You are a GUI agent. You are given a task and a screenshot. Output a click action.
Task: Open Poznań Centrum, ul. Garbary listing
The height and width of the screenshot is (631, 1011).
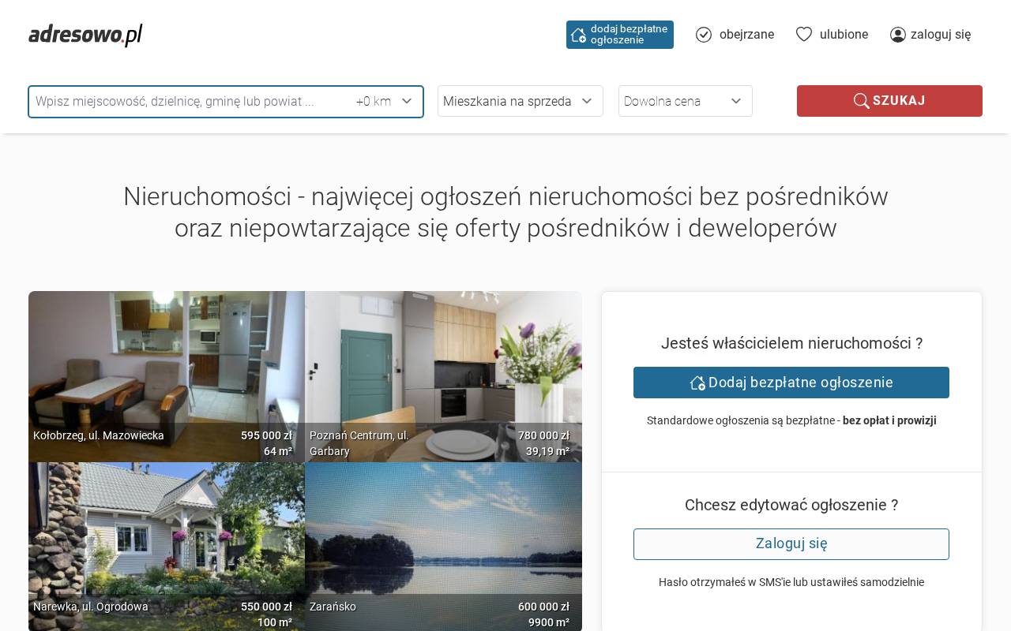pos(443,363)
